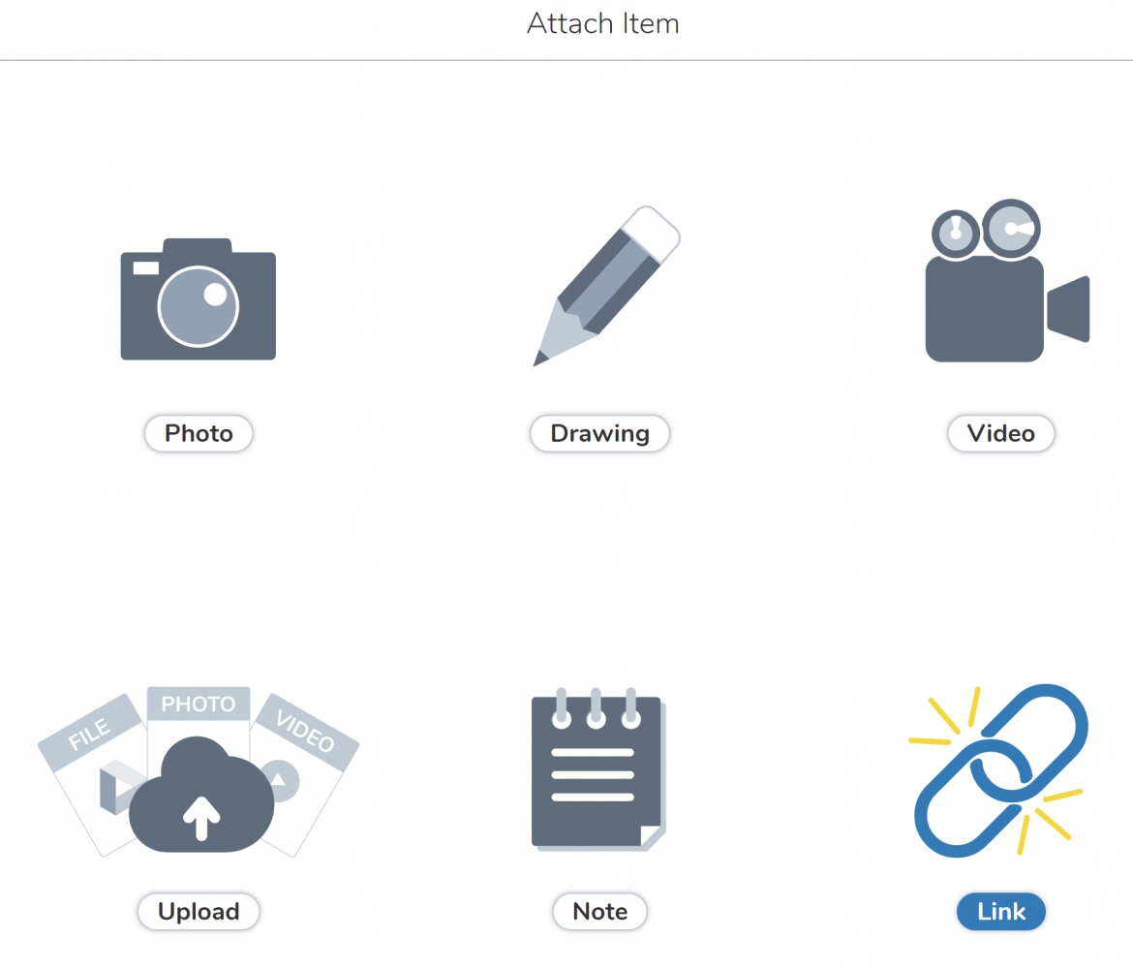This screenshot has height=970, width=1133.
Task: Select the Video label button
Action: pyautogui.click(x=1000, y=434)
